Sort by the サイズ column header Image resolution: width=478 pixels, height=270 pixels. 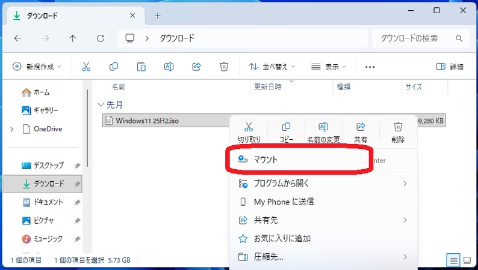point(414,87)
